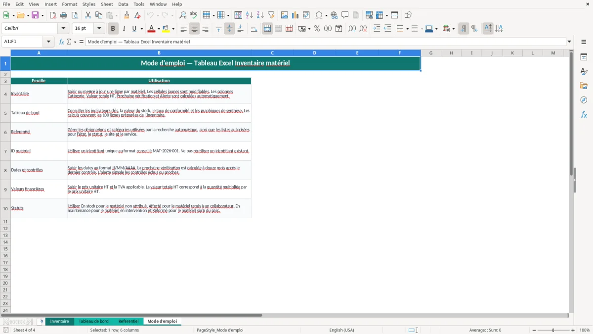Run the Spelling check

coord(194,15)
